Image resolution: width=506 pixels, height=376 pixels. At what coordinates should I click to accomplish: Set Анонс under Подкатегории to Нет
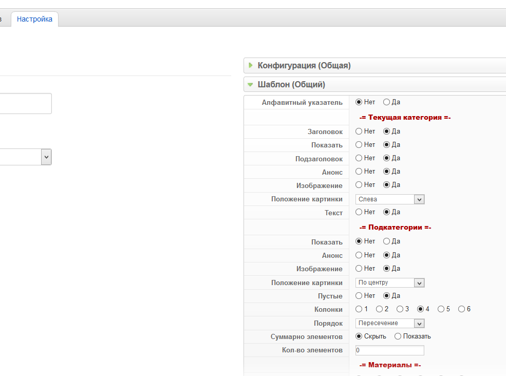(x=359, y=255)
